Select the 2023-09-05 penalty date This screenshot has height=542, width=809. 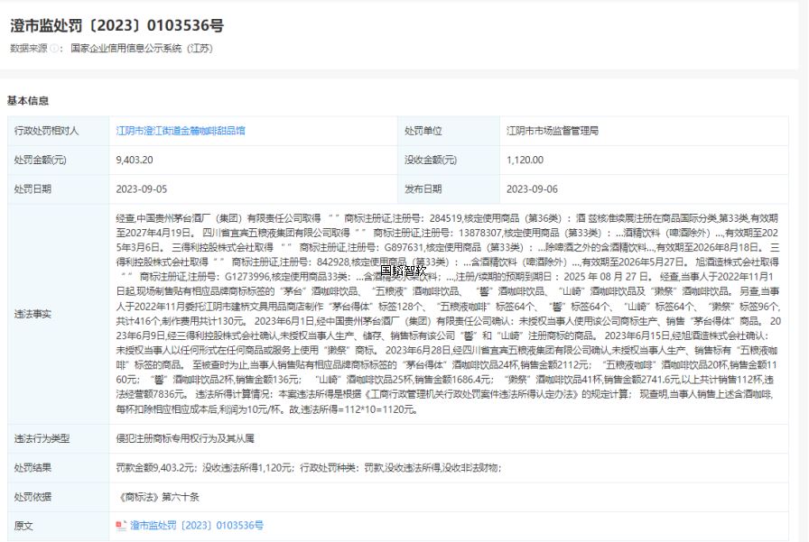click(x=142, y=189)
